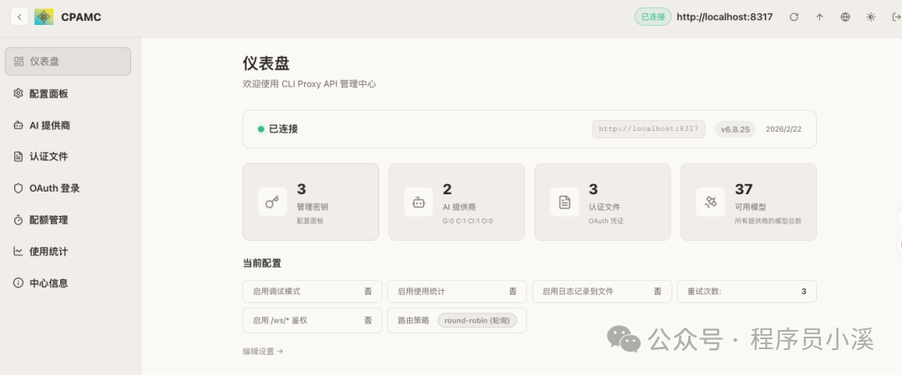This screenshot has height=375, width=902.
Task: Click the 管理密钥 card label
Action: (312, 207)
